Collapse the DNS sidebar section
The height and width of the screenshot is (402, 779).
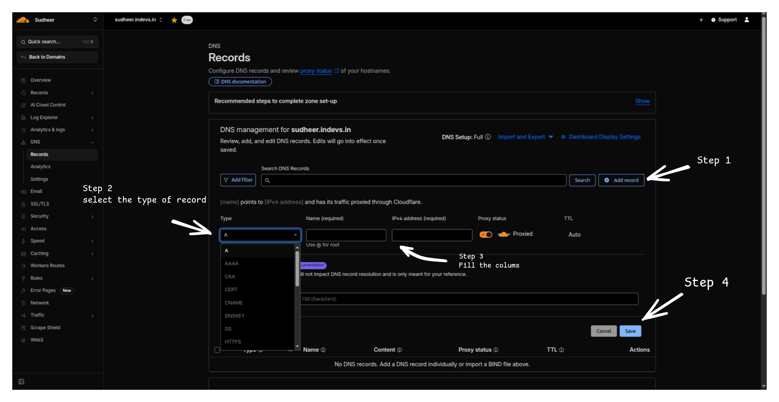(x=93, y=142)
